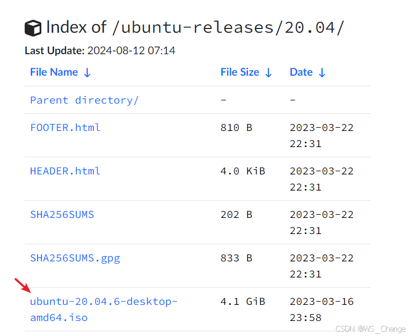Select the Index of /ubuntu-releases/20.04/ heading

point(195,27)
